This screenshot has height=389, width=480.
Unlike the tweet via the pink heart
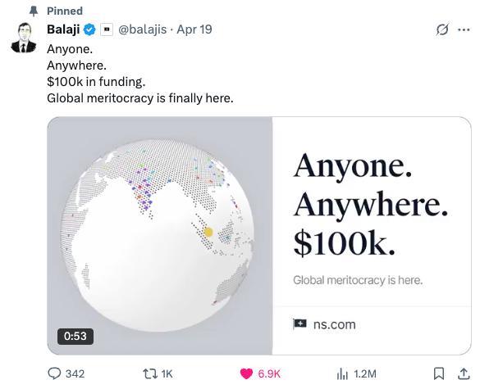(x=246, y=373)
